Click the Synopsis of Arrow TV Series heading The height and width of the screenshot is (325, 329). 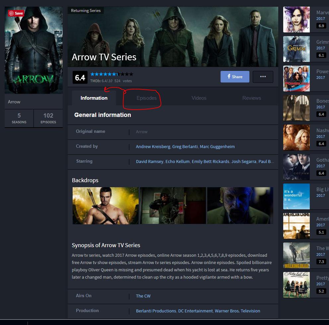point(106,245)
